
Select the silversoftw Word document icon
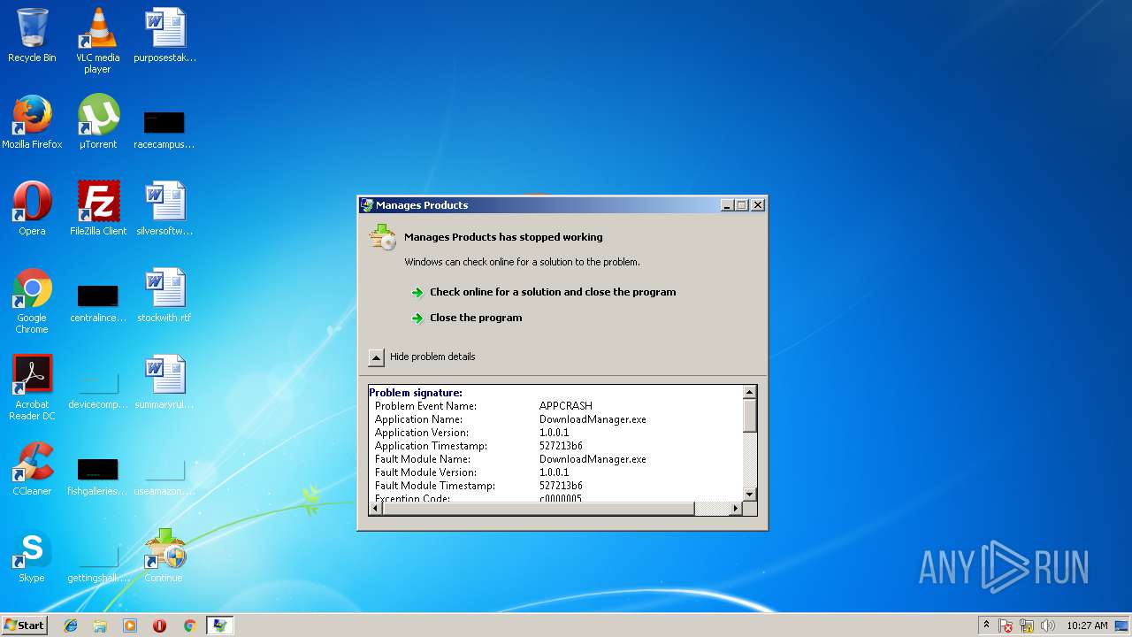[164, 209]
